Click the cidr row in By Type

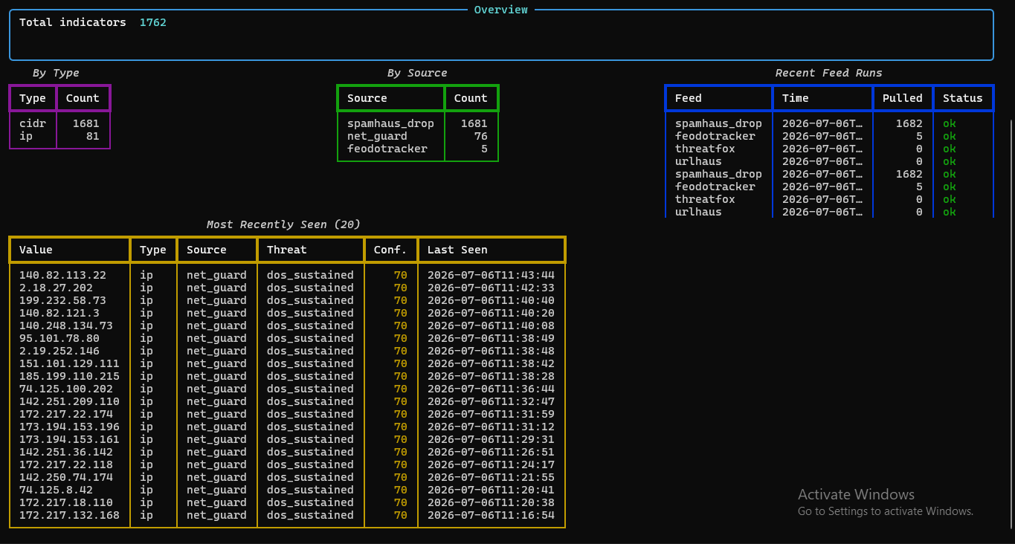[x=59, y=123]
